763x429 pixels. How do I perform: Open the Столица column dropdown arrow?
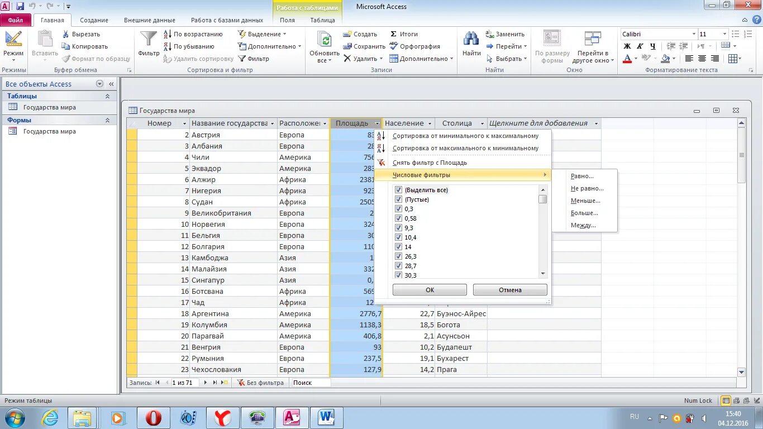(483, 123)
